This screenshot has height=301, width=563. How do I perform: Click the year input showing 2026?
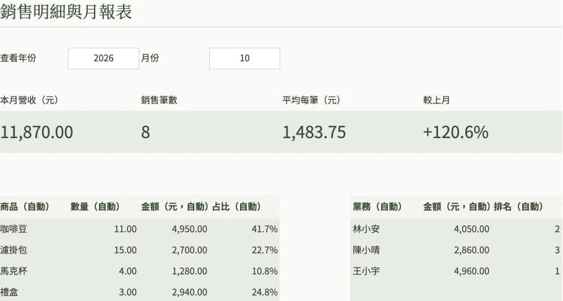pos(103,58)
